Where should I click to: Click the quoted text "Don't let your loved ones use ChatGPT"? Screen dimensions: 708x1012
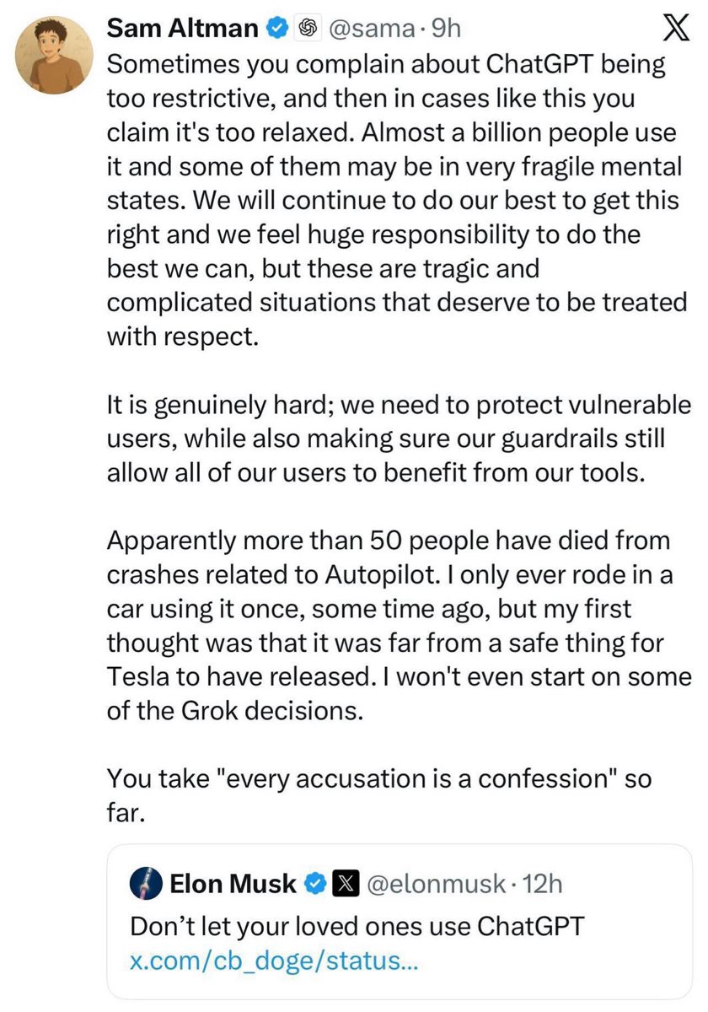(357, 925)
